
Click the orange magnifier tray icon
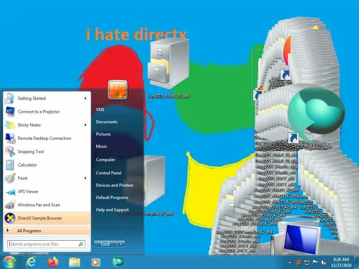(298, 262)
